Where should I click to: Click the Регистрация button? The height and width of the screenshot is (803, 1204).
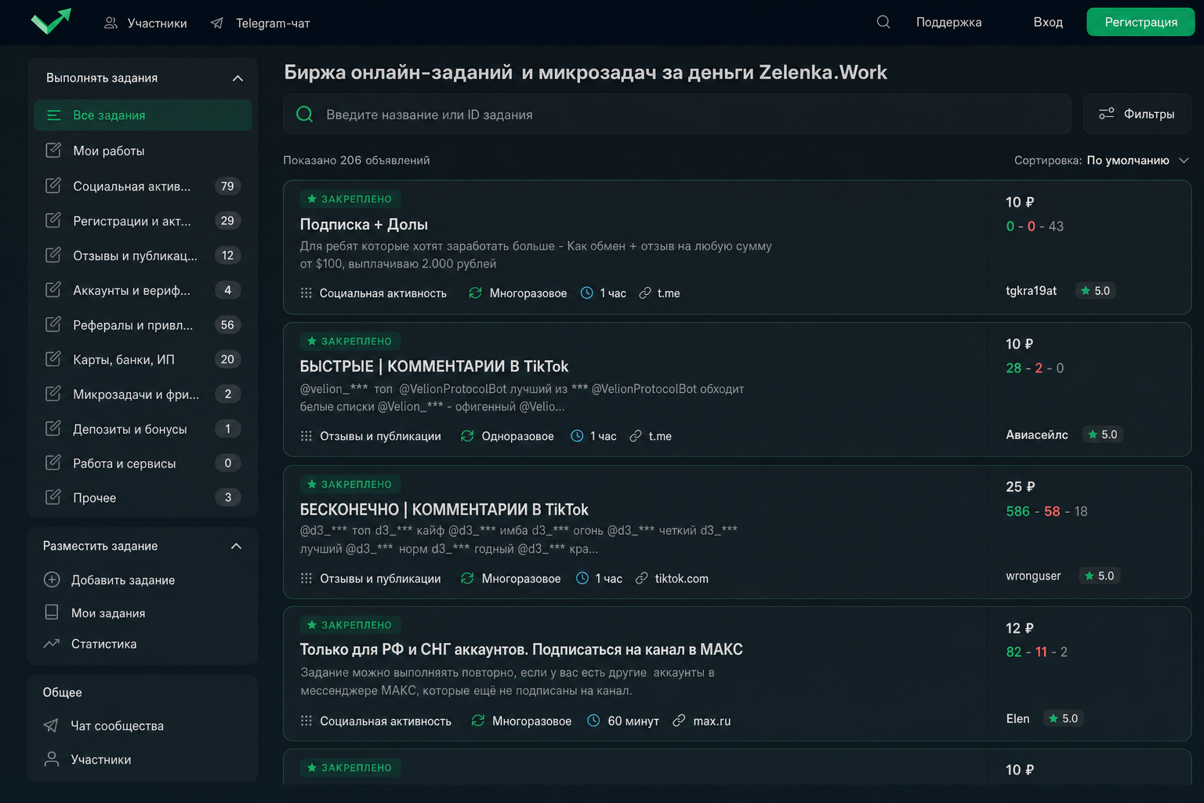click(x=1141, y=22)
